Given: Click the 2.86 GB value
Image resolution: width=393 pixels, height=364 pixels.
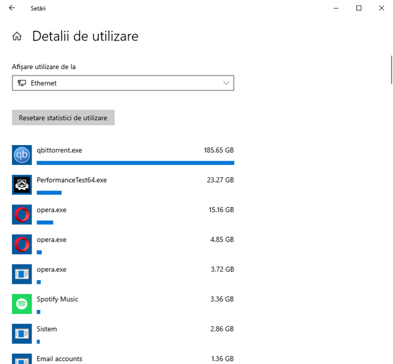Looking at the screenshot, I should pyautogui.click(x=222, y=329).
